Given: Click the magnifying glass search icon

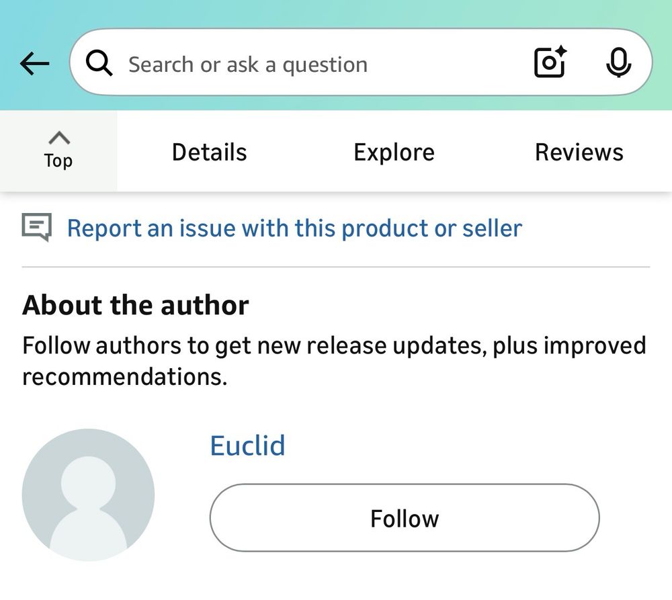Looking at the screenshot, I should (99, 64).
